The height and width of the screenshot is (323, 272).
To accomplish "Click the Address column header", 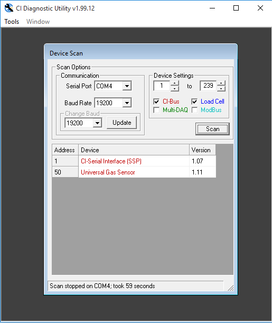I will click(x=65, y=150).
